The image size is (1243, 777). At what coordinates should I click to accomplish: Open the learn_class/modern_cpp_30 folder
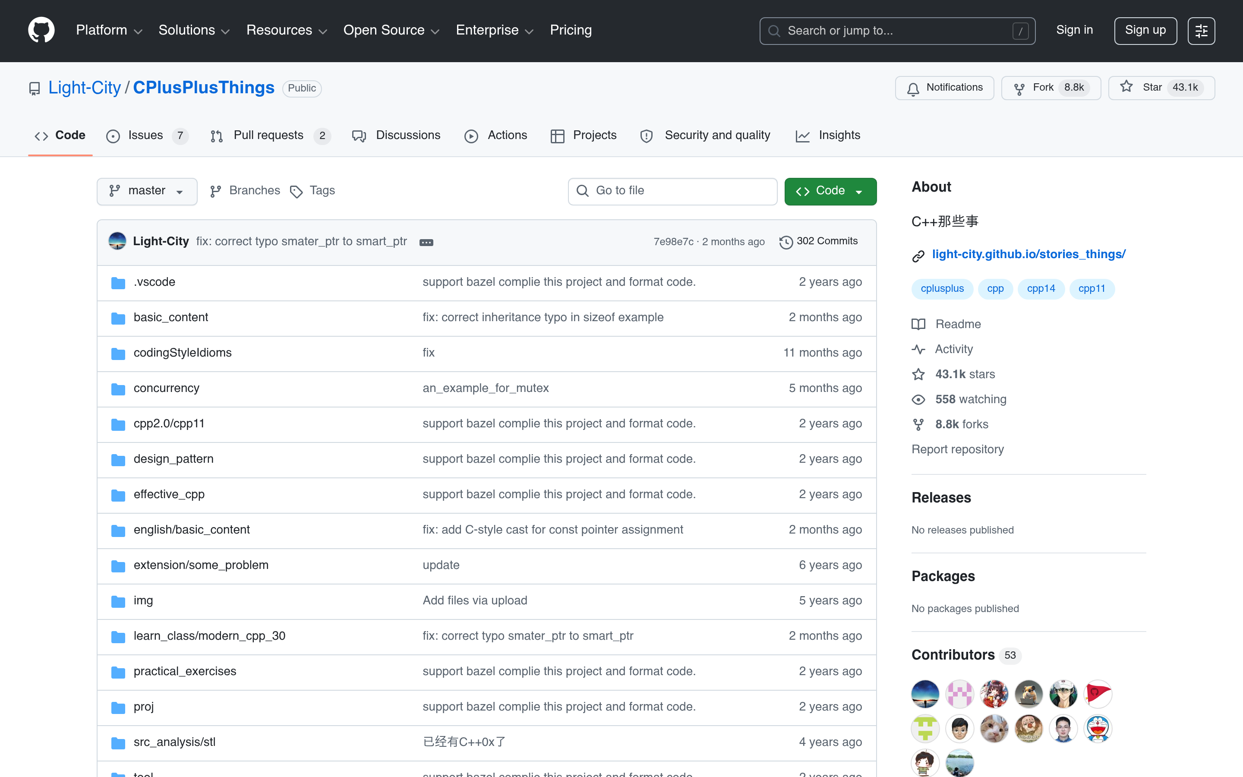(209, 636)
